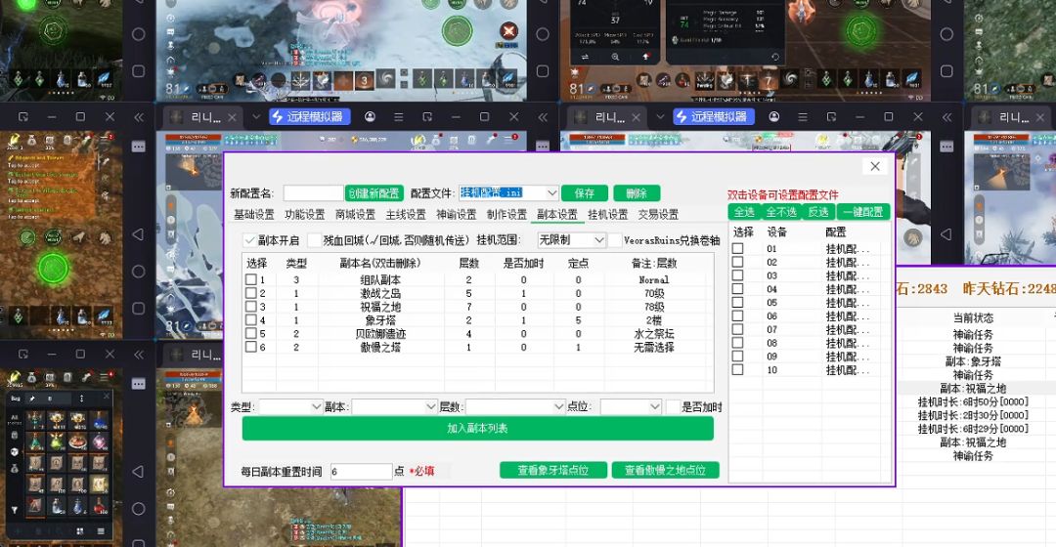Check row 1 组队副本 checkbox
Viewport: 1056px width, 547px height.
251,279
